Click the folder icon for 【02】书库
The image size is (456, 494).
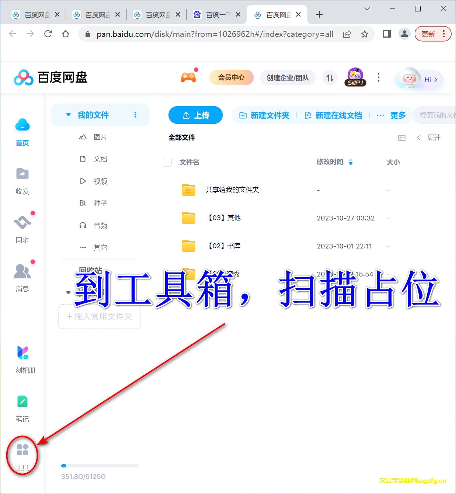(x=188, y=246)
